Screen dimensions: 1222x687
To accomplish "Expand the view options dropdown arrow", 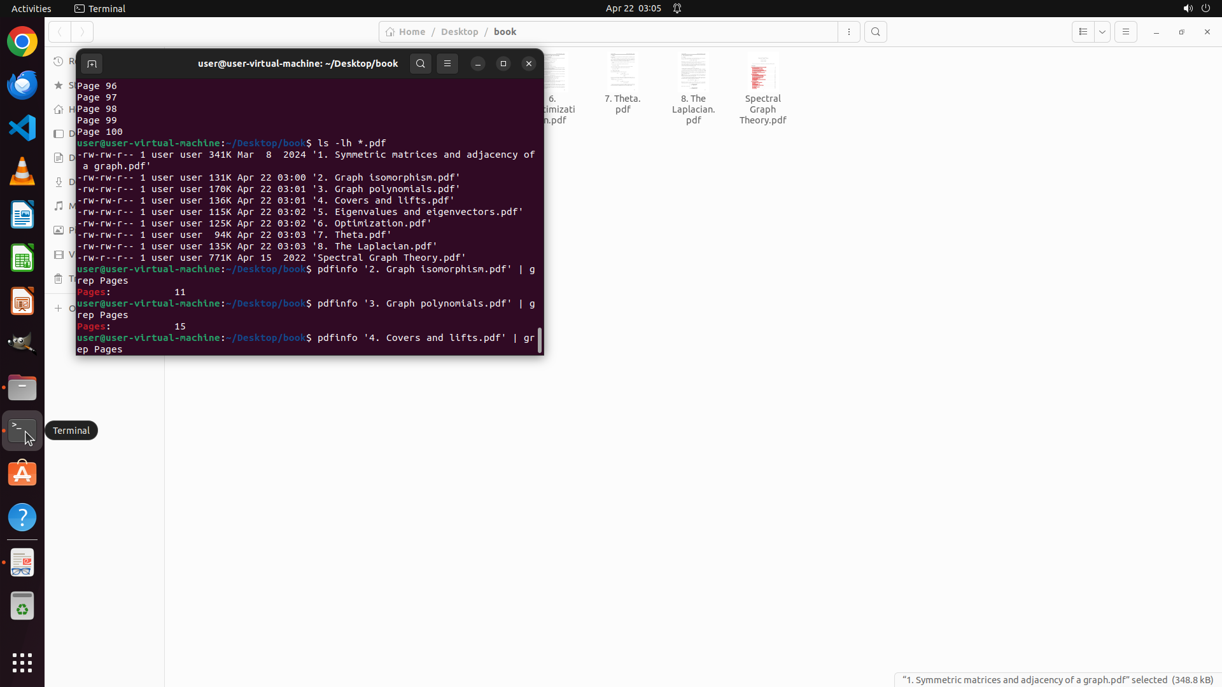I will (x=1102, y=32).
